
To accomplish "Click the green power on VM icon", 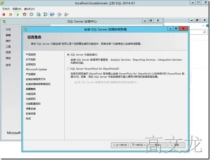I will coord(18,14).
